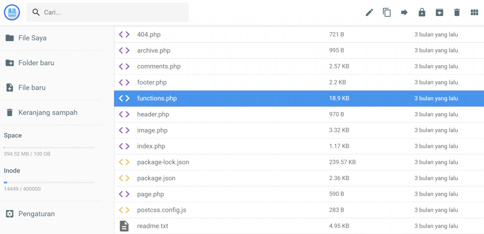Select the functions.php file row
484x234 pixels.
coord(299,98)
